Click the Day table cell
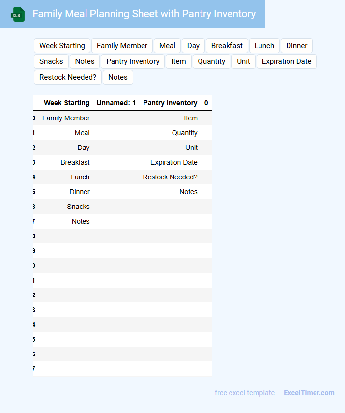345x413 pixels. pyautogui.click(x=84, y=147)
